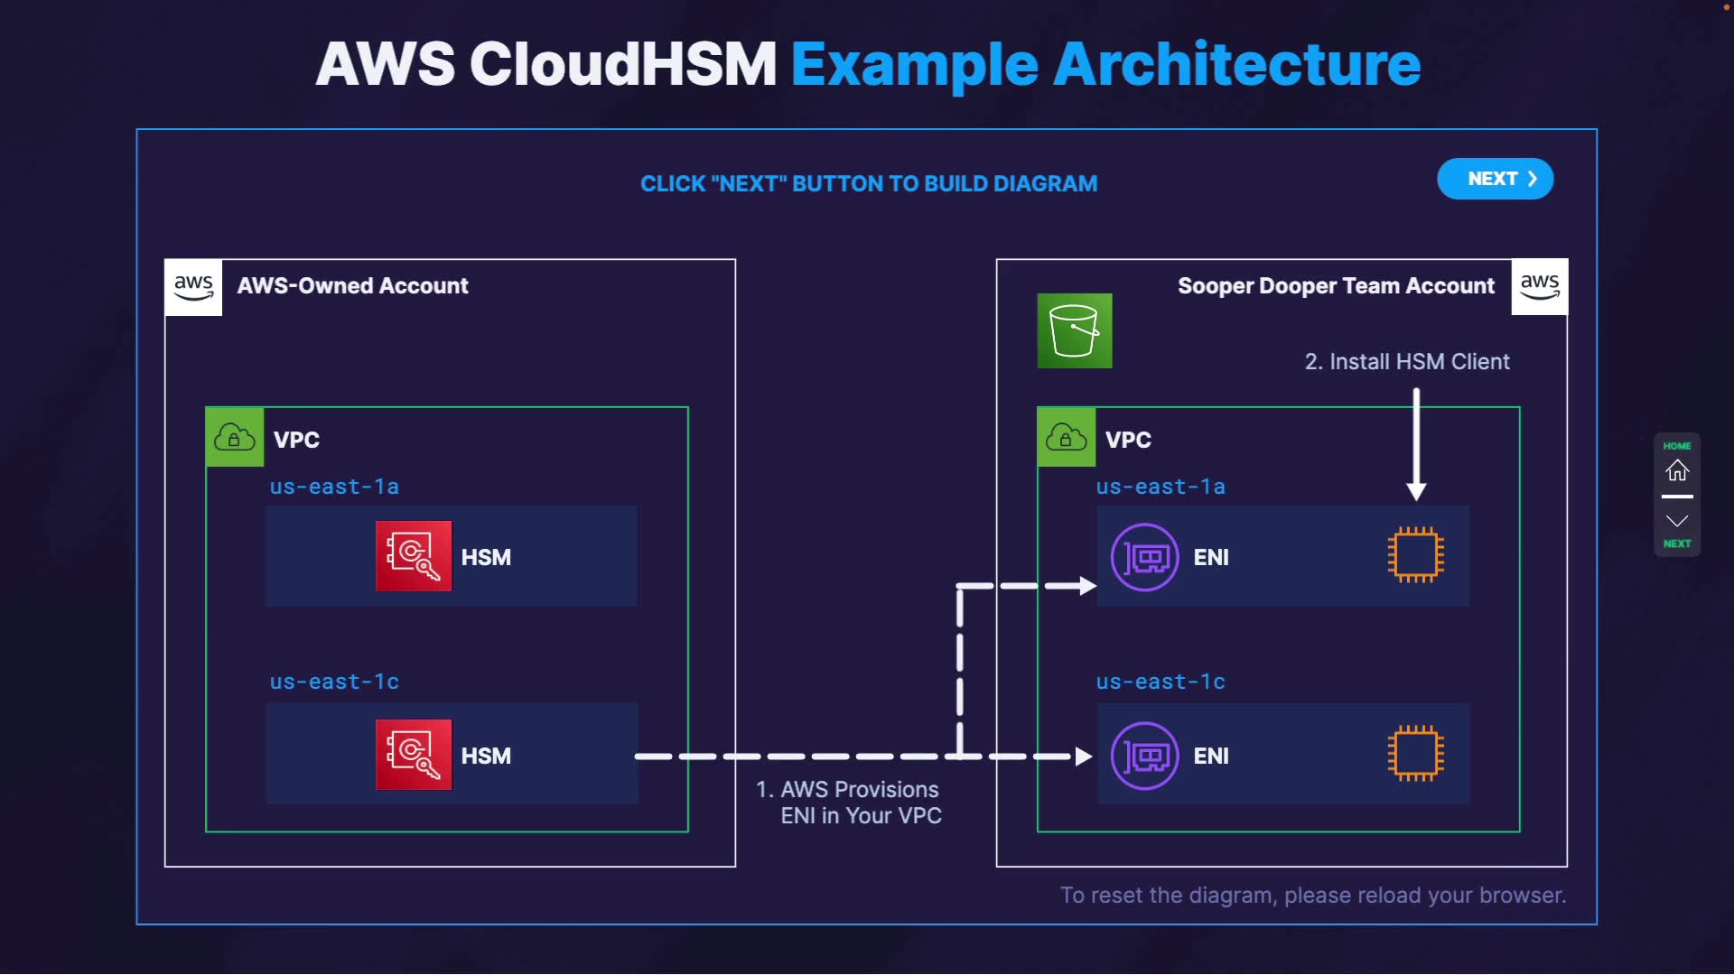This screenshot has width=1734, height=975.
Task: Click the reset diagram reload browser note
Action: 1312,895
